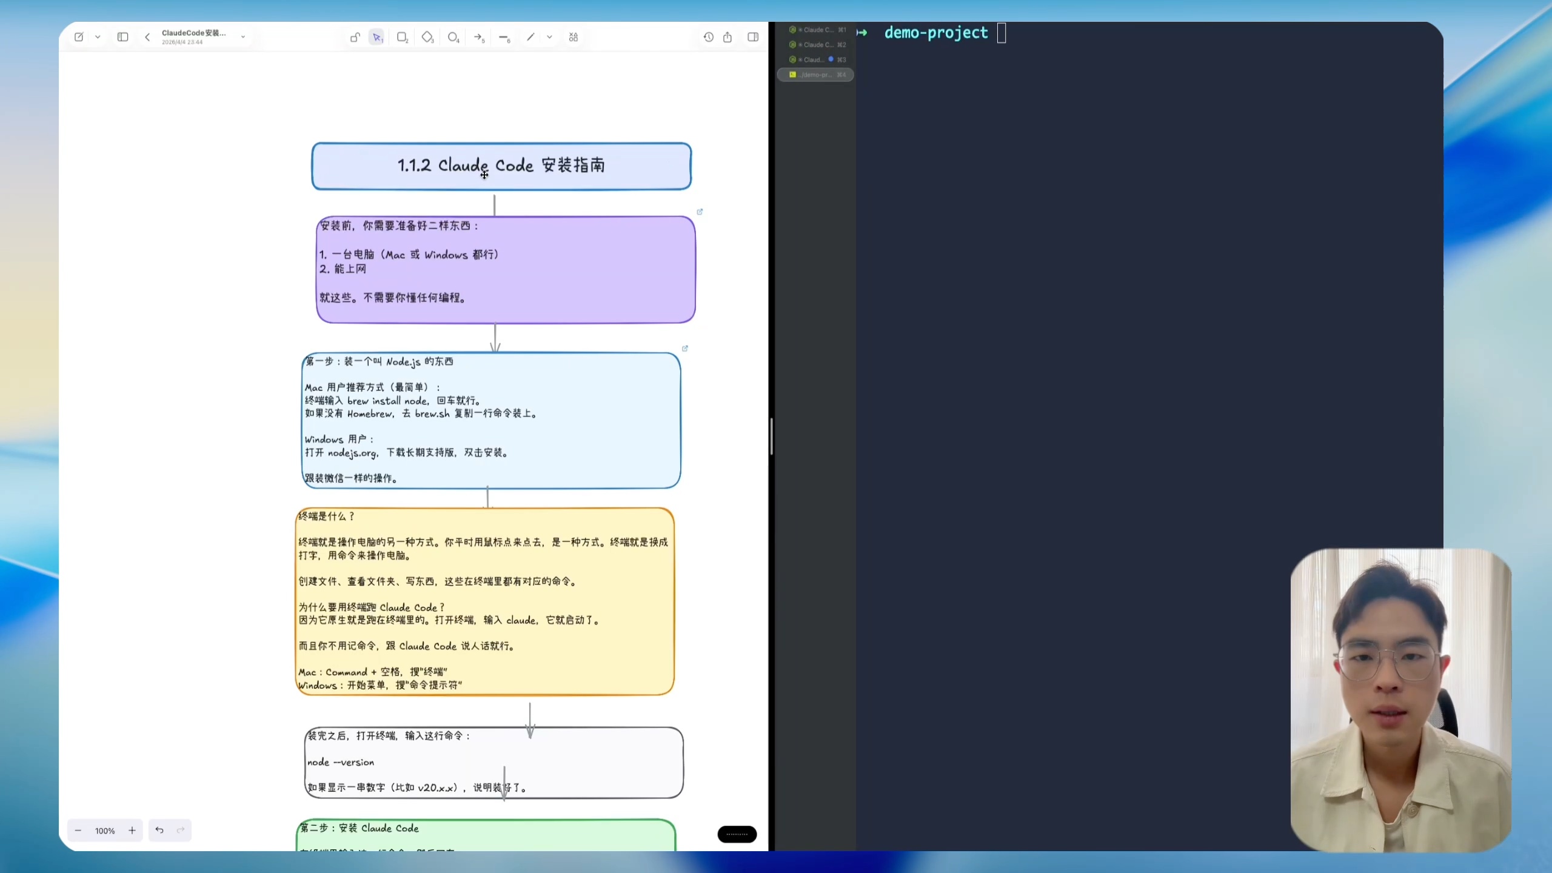The height and width of the screenshot is (873, 1552).
Task: Switch to the demo-project terminal tab
Action: click(x=816, y=75)
